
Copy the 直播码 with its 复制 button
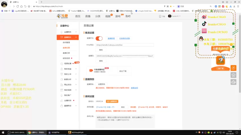pyautogui.click(x=101, y=61)
